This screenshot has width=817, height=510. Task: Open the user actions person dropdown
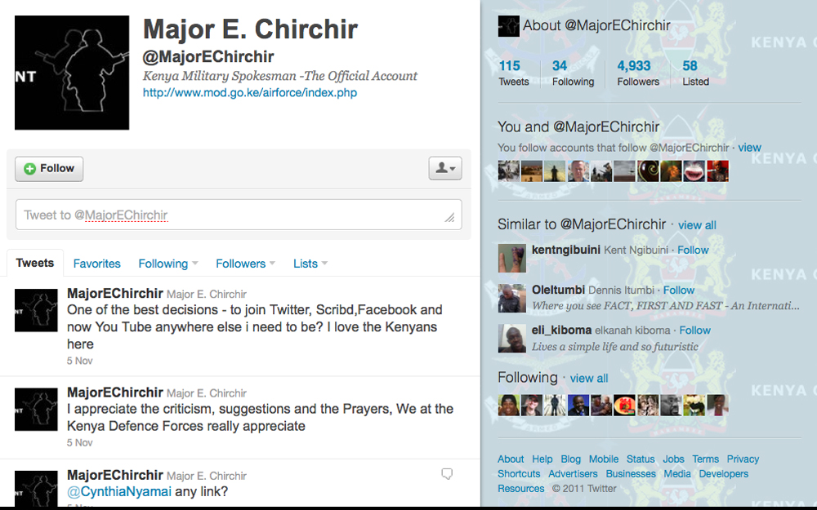click(445, 168)
